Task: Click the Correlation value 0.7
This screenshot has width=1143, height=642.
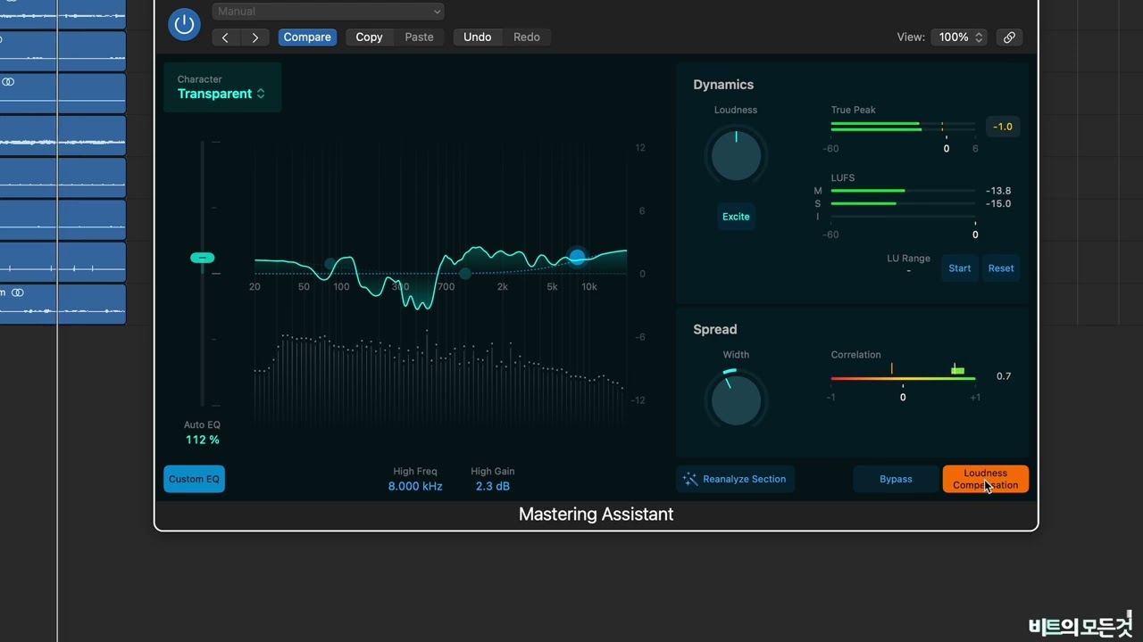Action: (1004, 376)
